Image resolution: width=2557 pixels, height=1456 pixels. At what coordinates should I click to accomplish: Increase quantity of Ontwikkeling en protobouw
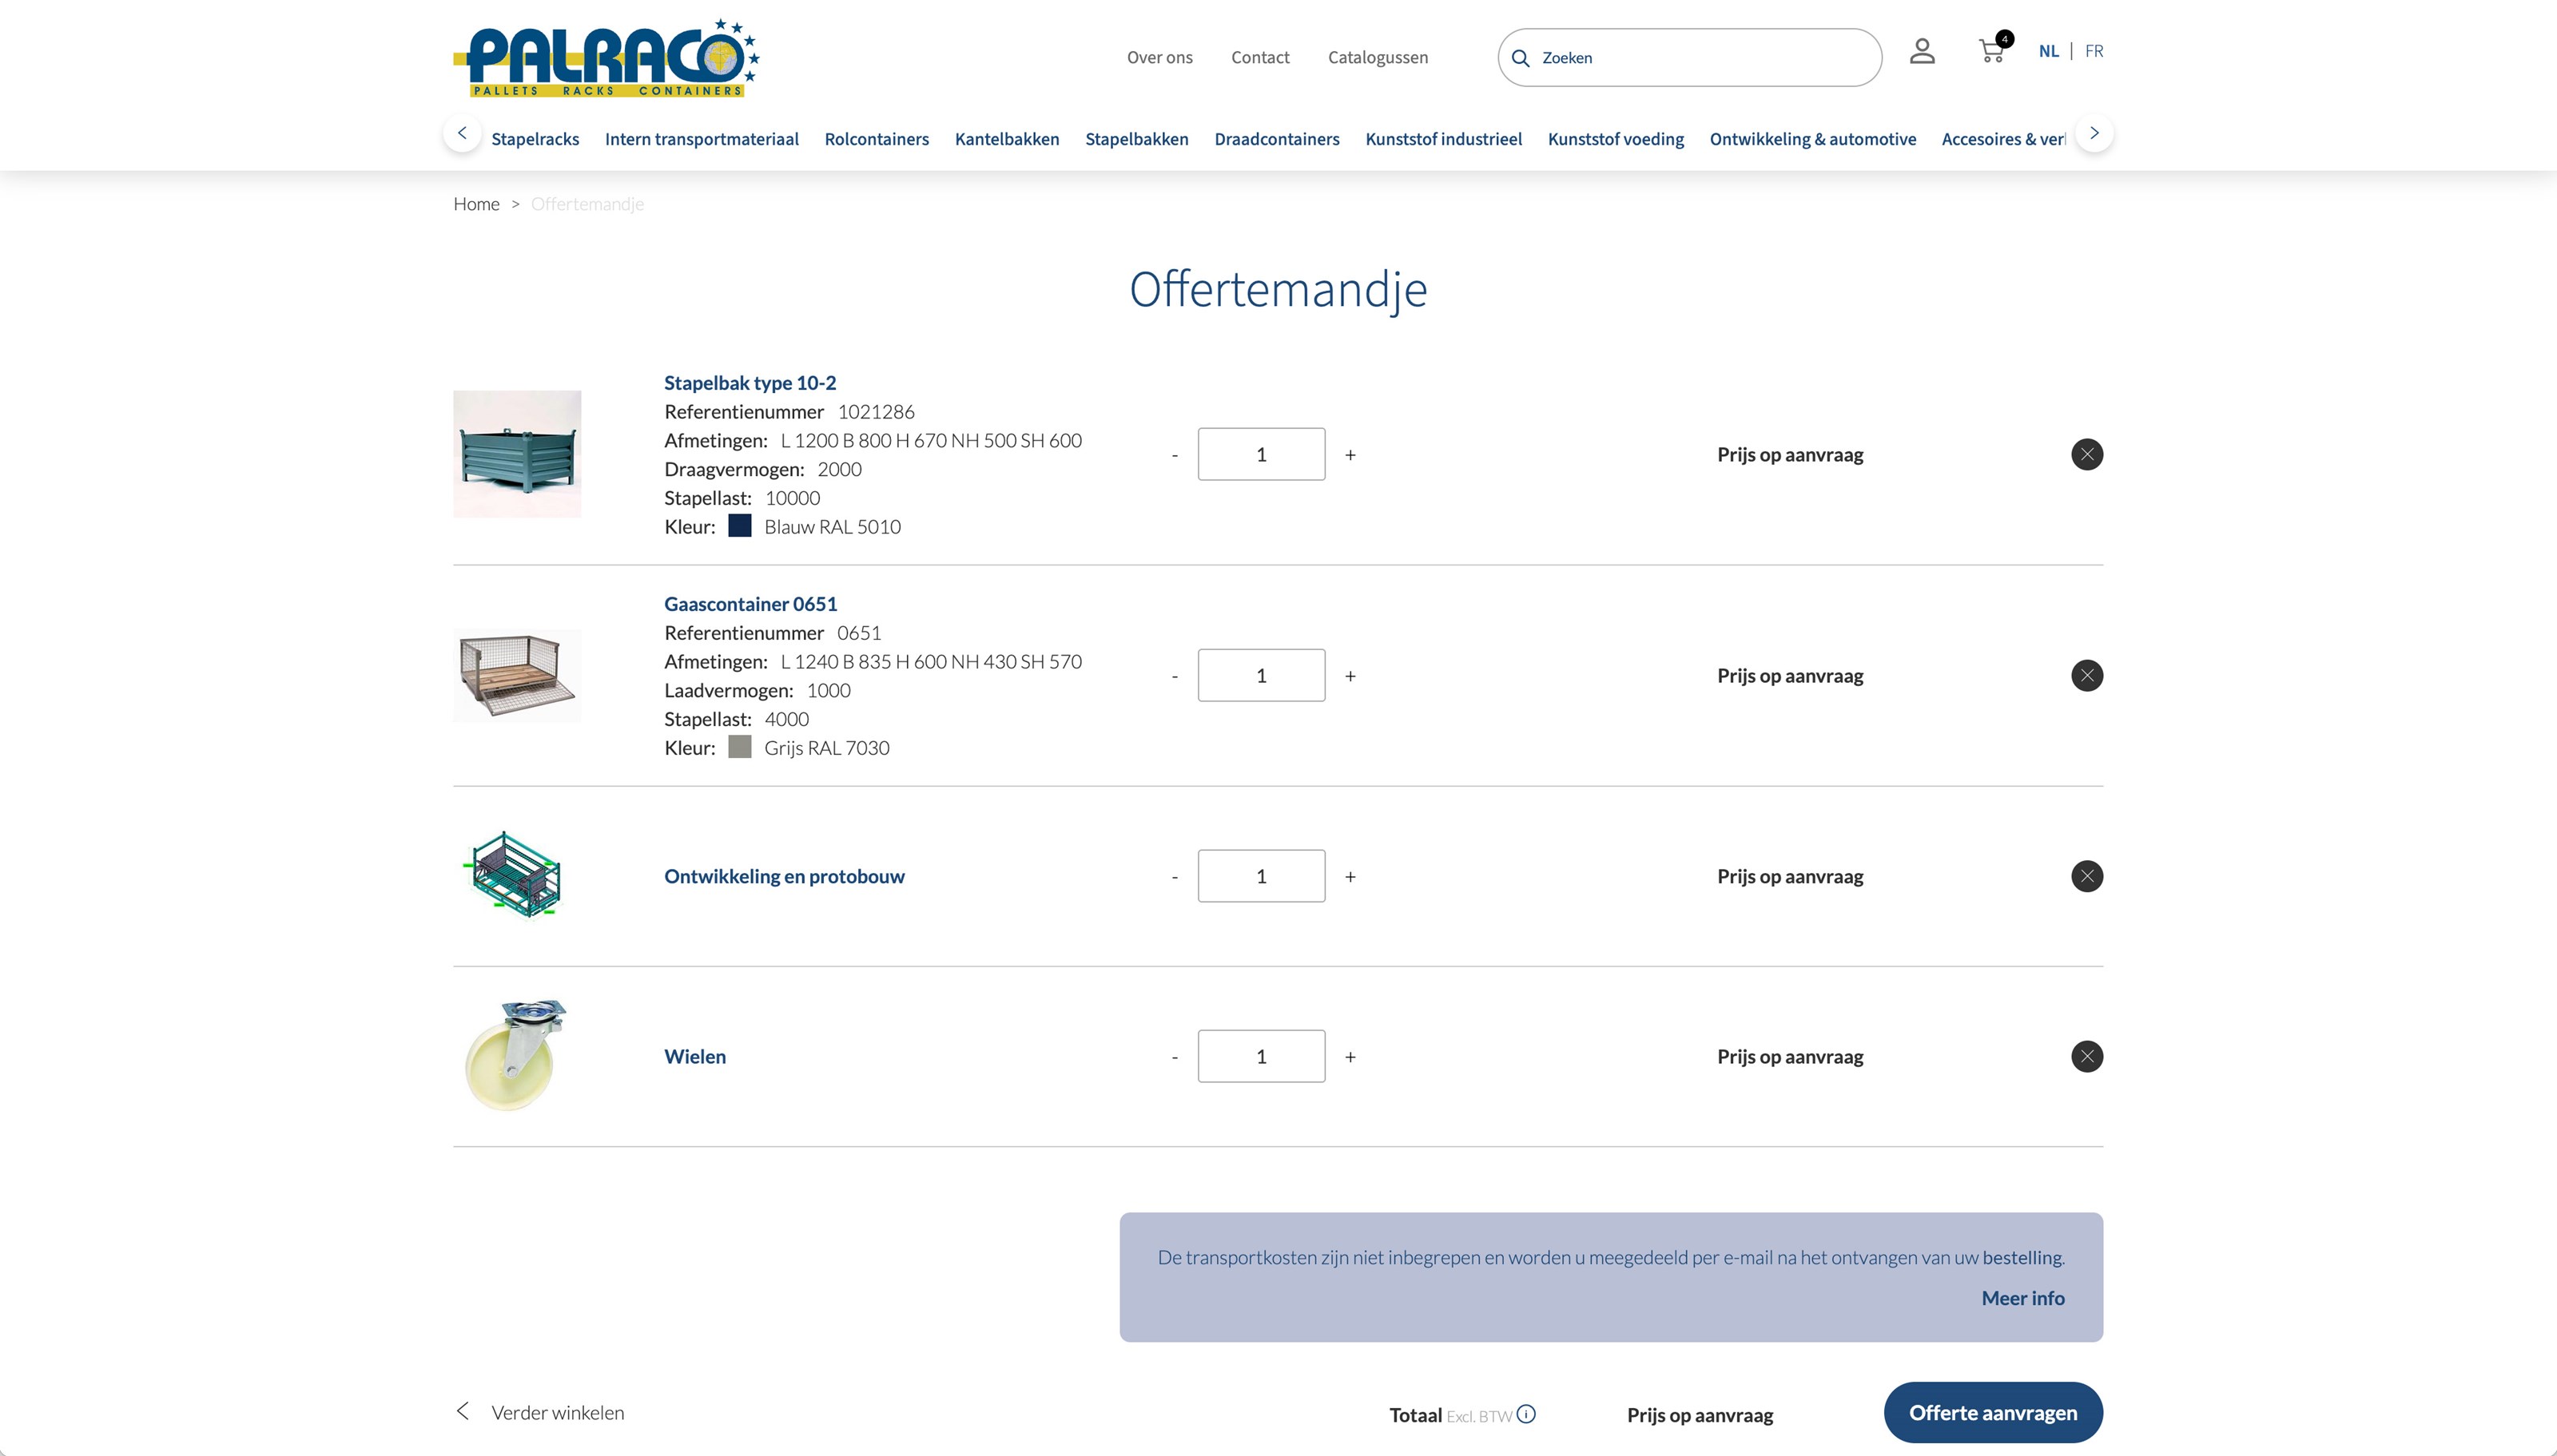click(1350, 877)
